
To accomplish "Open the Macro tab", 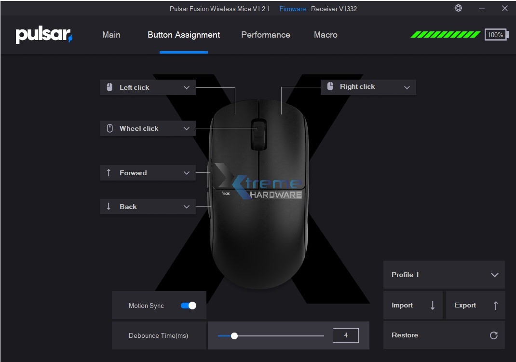I will click(326, 35).
